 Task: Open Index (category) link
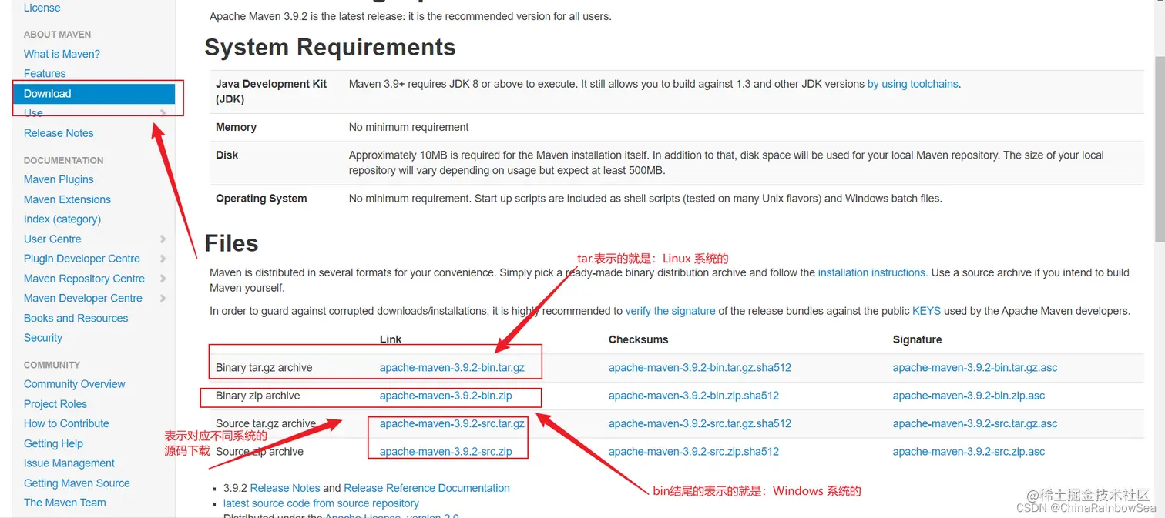[x=62, y=219]
